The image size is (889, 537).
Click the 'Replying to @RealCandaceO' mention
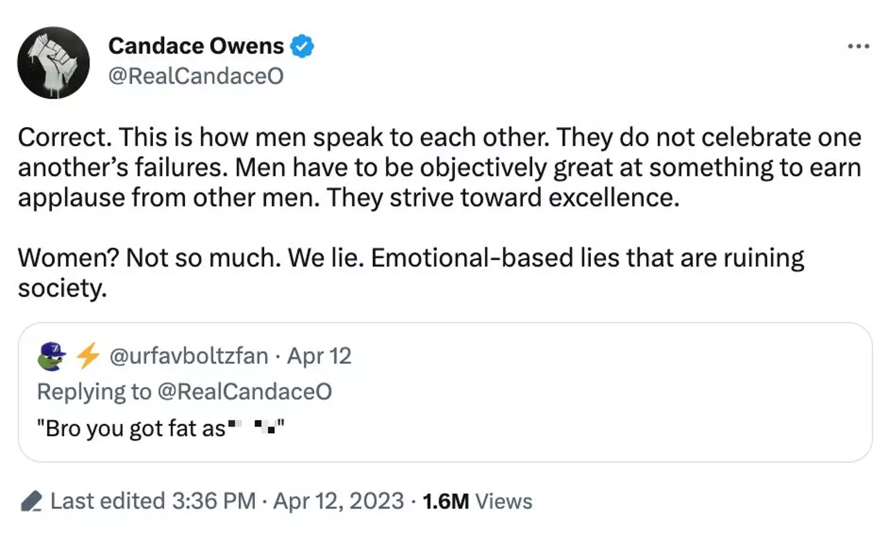pos(245,391)
